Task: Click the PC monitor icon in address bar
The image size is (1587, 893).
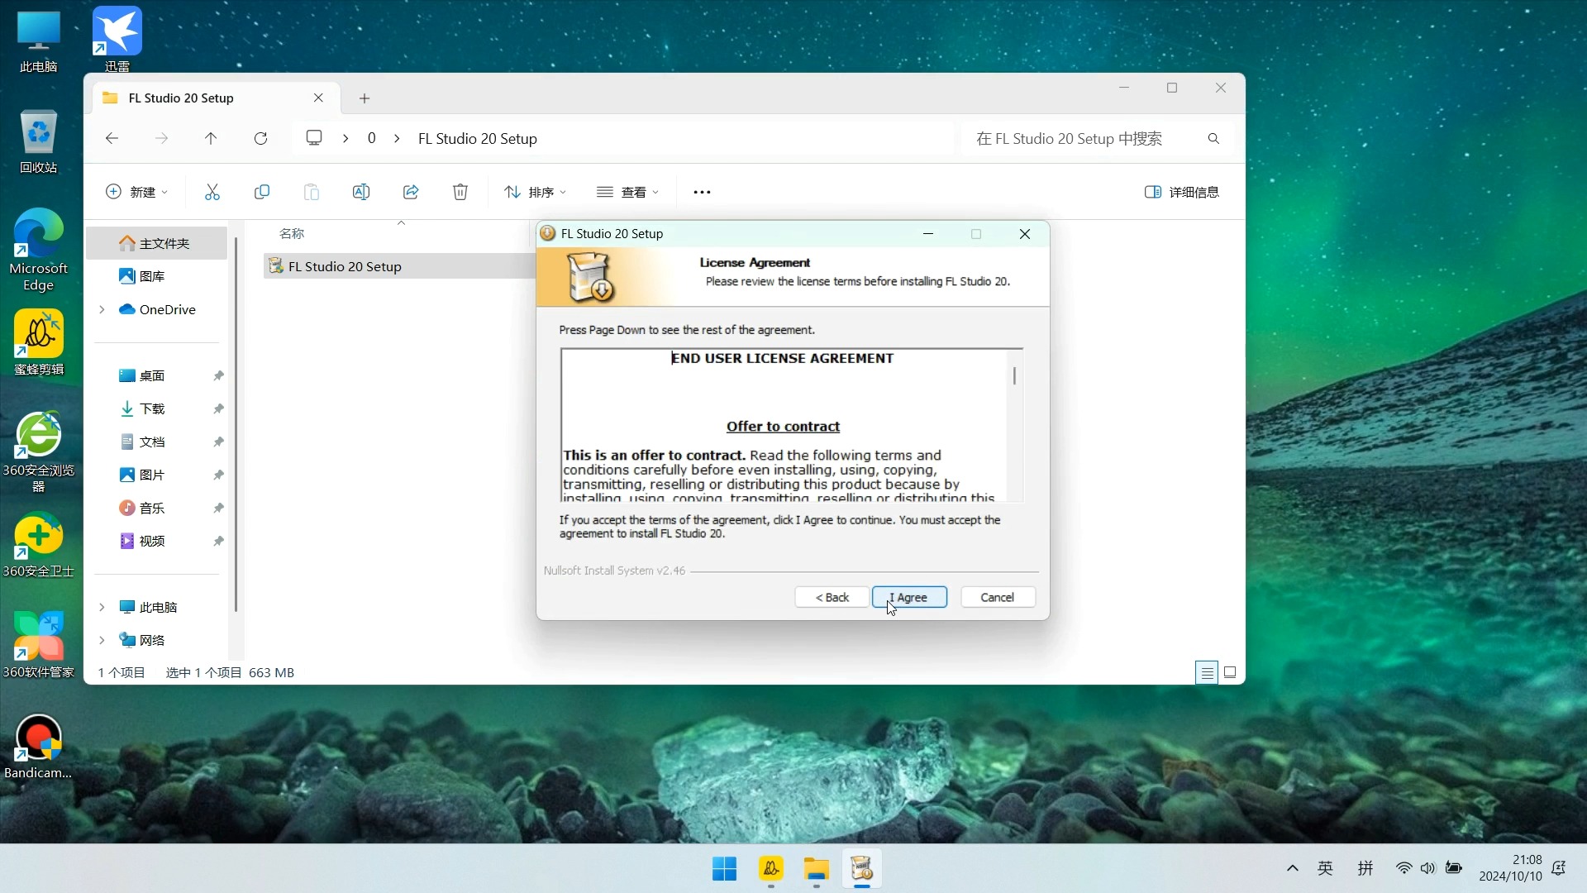Action: tap(314, 138)
